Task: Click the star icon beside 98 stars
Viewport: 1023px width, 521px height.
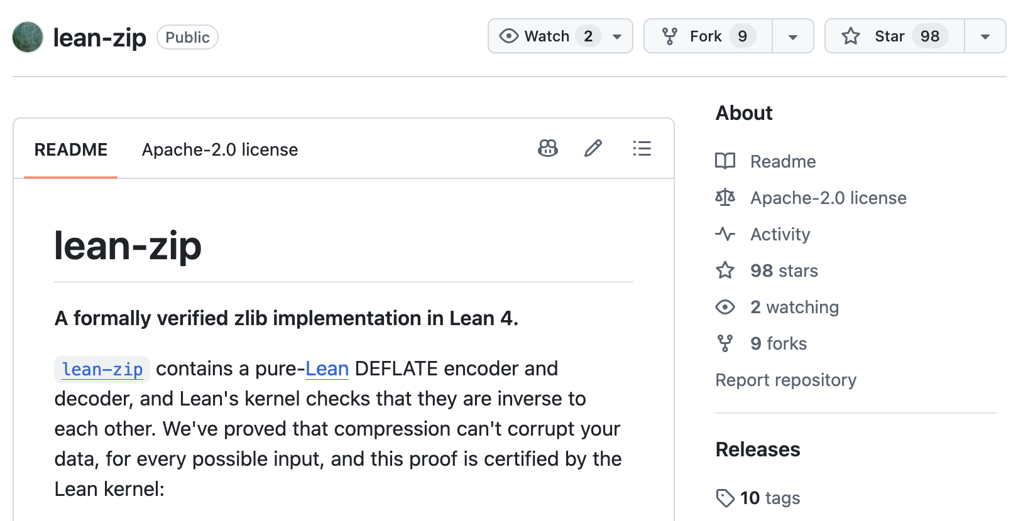Action: pyautogui.click(x=725, y=271)
